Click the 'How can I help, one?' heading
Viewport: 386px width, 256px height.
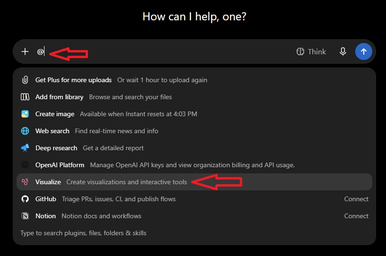coord(194,17)
